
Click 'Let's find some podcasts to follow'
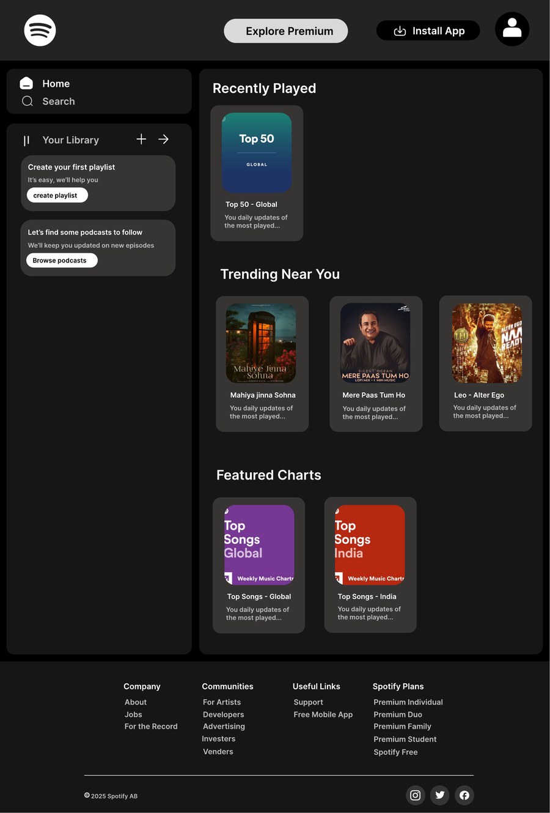[85, 232]
